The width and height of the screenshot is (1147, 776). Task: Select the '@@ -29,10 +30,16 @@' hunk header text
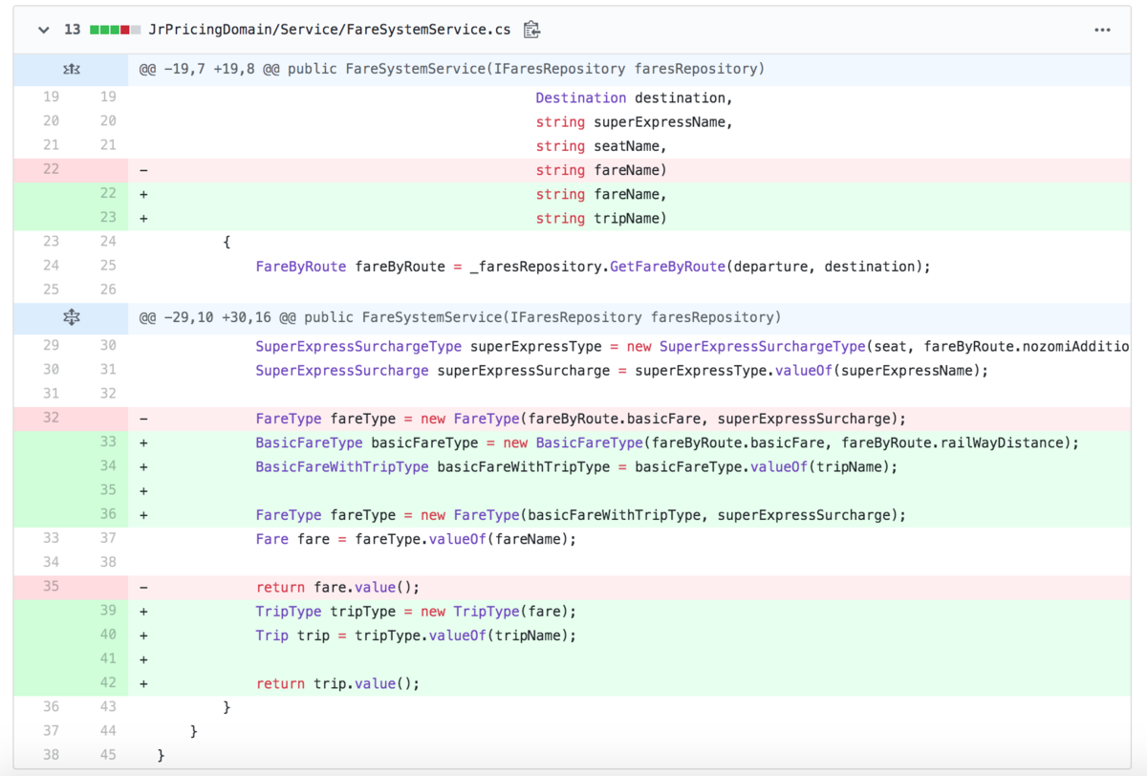(460, 317)
